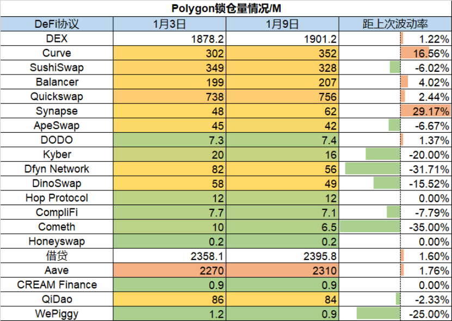The width and height of the screenshot is (452, 321).
Task: Select Synapse's 29.17% change cell
Action: (395, 111)
